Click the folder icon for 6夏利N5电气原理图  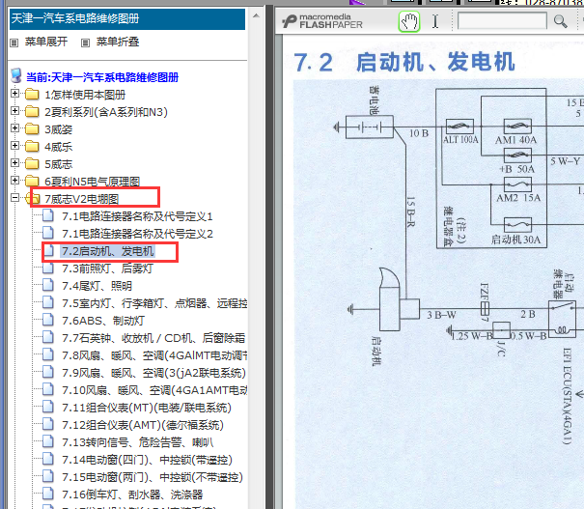(32, 181)
